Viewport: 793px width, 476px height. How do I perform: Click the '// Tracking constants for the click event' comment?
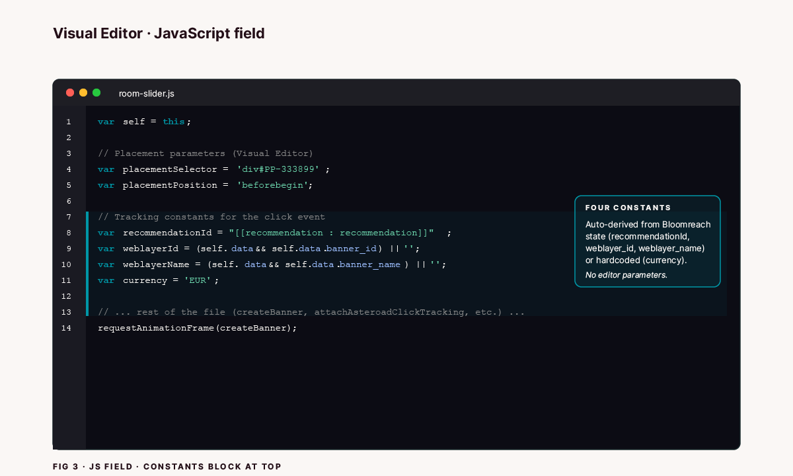tap(211, 217)
